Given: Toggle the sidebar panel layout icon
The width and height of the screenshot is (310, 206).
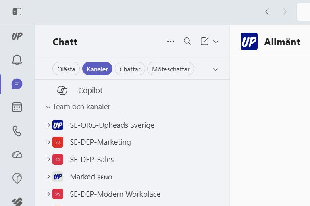Looking at the screenshot, I should (x=17, y=12).
